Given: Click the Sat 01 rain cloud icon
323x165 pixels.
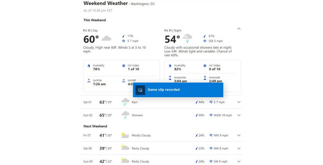Looking at the screenshot, I should (x=125, y=102).
